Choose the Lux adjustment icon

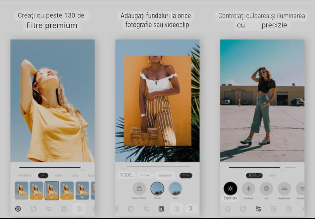point(266,188)
